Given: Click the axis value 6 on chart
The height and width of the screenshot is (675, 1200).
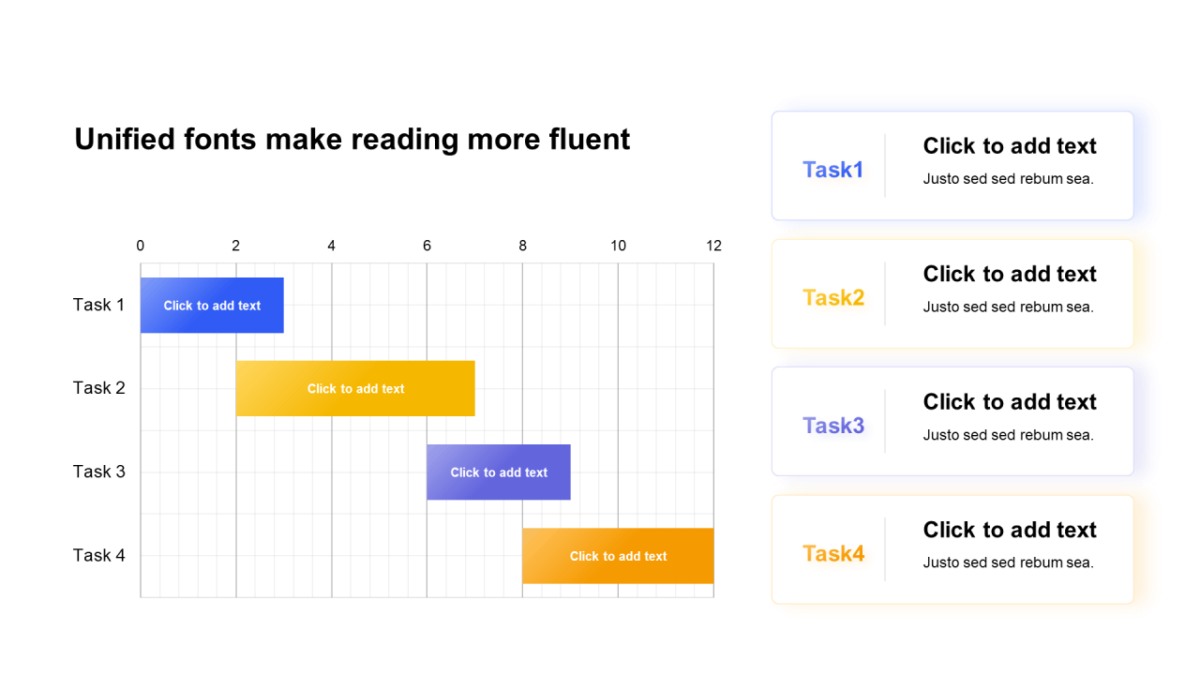Looking at the screenshot, I should (427, 246).
